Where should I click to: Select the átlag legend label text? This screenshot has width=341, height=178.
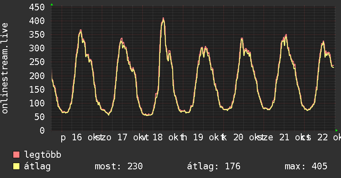pos(37,166)
